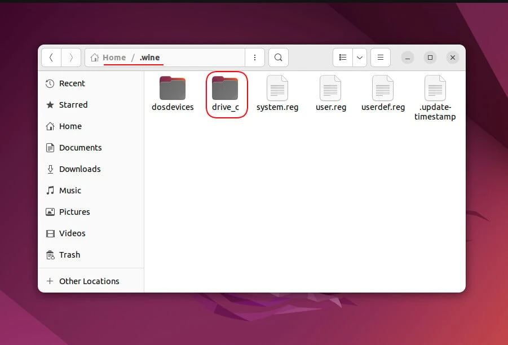Select the .update-timestamp file
Image resolution: width=508 pixels, height=345 pixels.
435,98
